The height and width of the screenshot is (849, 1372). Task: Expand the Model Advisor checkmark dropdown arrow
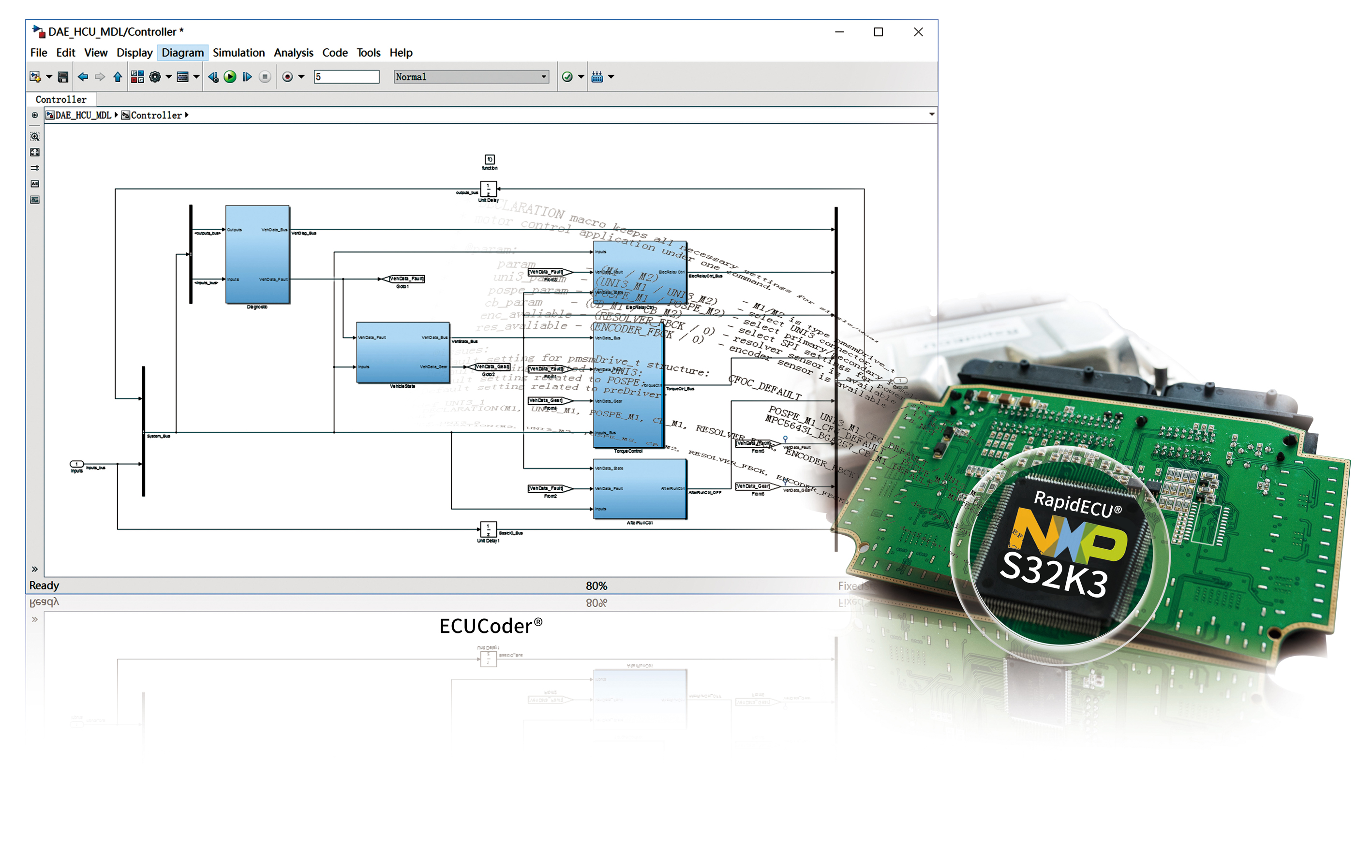point(581,77)
